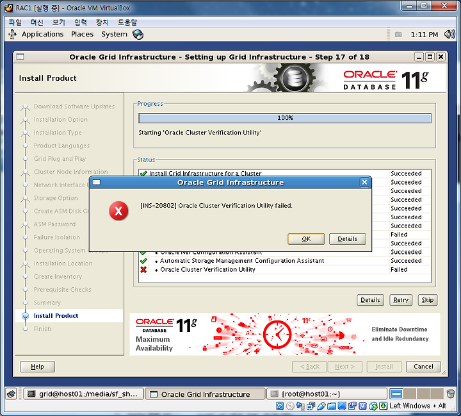Select the Prerequisite Checks step
This screenshot has height=416, width=461.
point(62,290)
